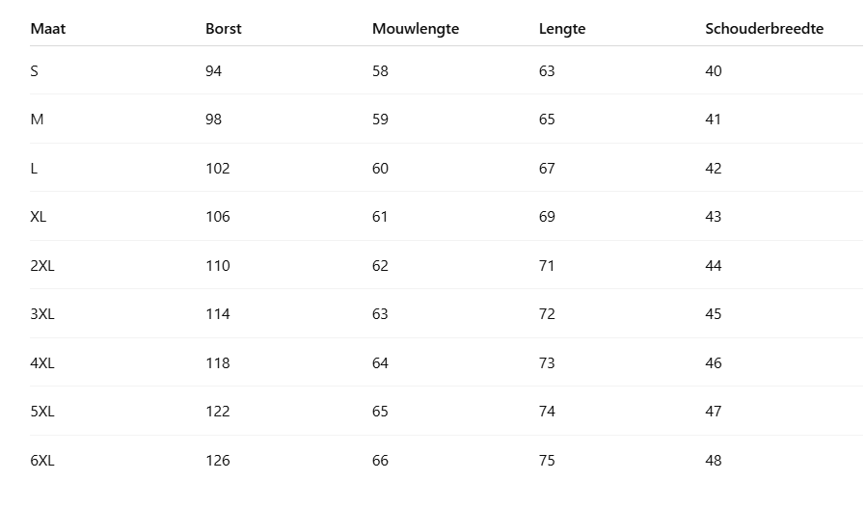Select the Schouderbreedte column header
The height and width of the screenshot is (507, 865).
(764, 29)
